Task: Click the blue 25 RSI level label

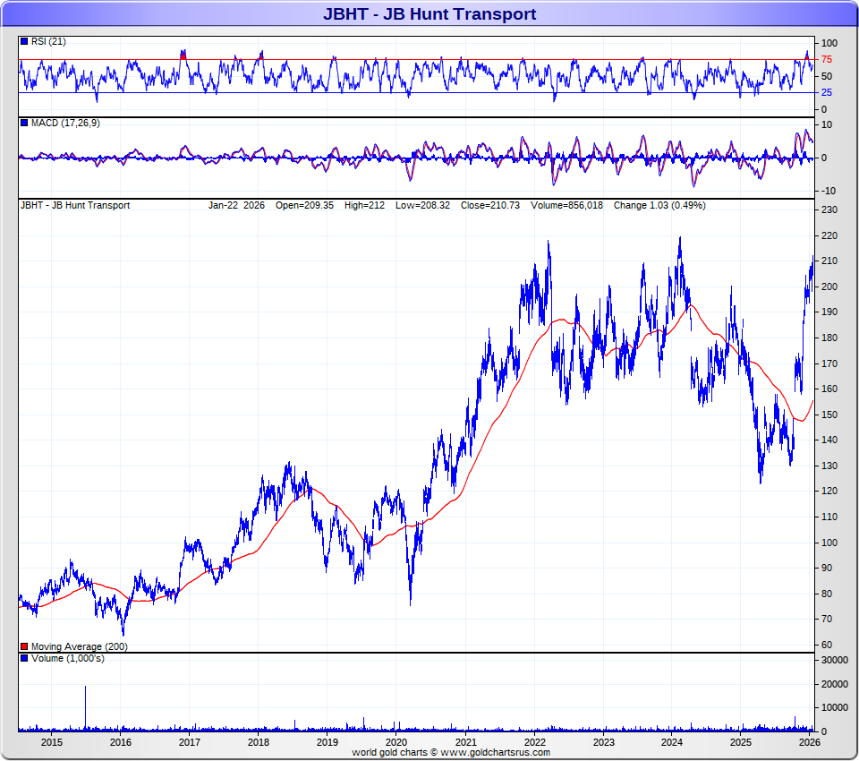Action: [x=827, y=92]
